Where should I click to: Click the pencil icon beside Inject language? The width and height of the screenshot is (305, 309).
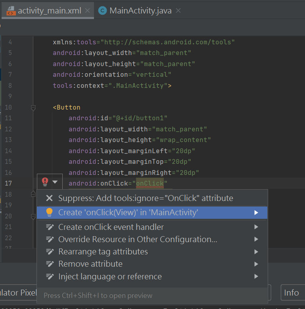click(50, 277)
